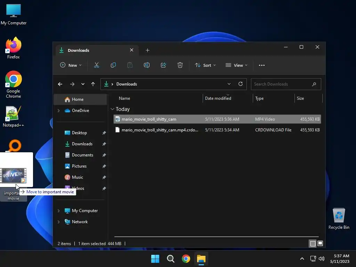Open taskbar Search
The width and height of the screenshot is (356, 267).
(170, 259)
